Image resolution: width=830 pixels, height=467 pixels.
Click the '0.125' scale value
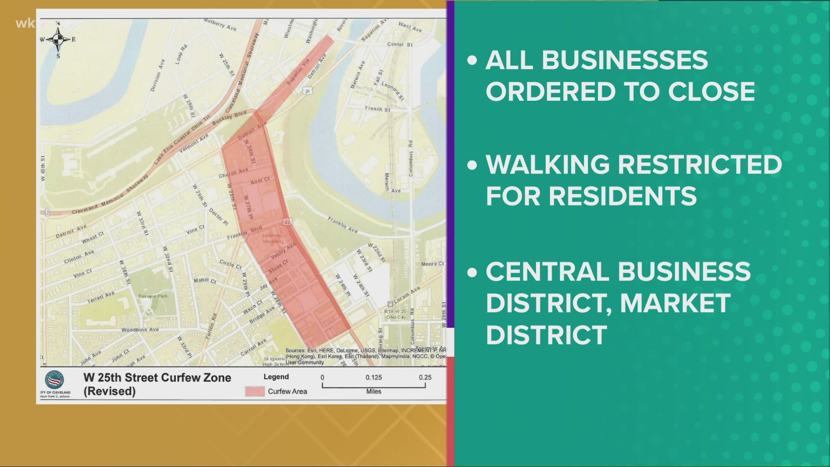tap(373, 377)
